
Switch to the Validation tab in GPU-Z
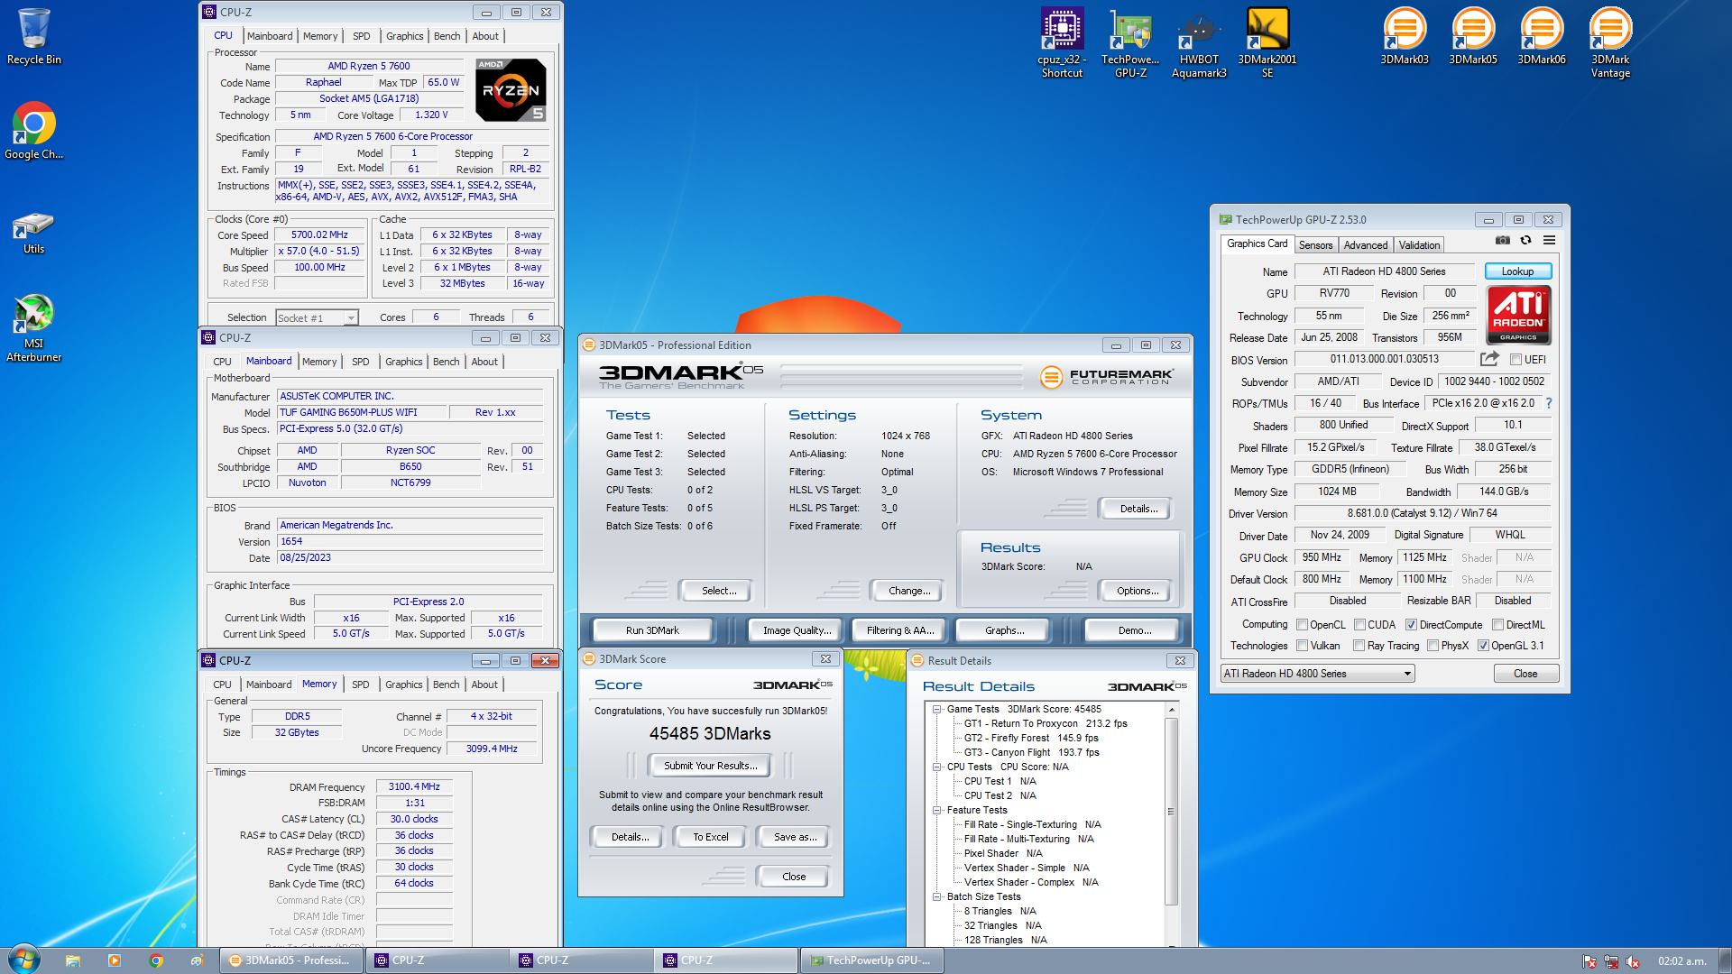pyautogui.click(x=1419, y=244)
